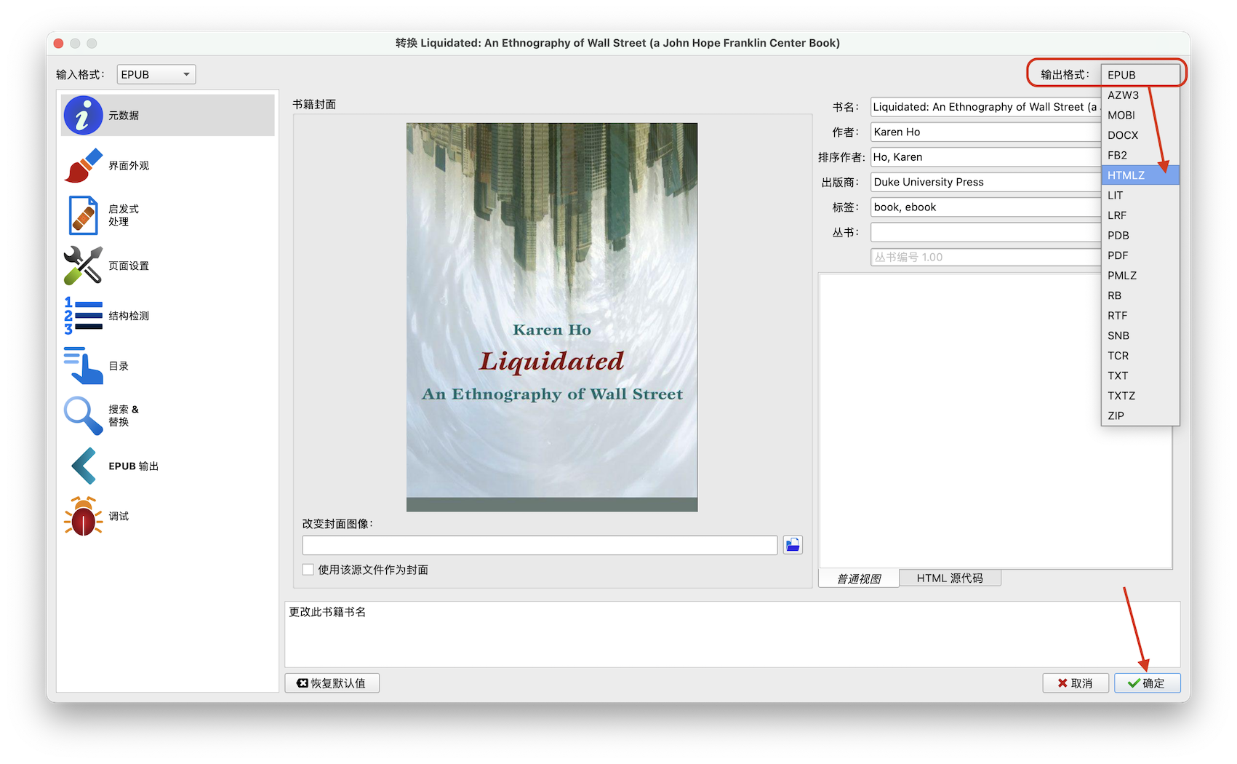Switch to the HTML 源代码 tab

point(950,577)
